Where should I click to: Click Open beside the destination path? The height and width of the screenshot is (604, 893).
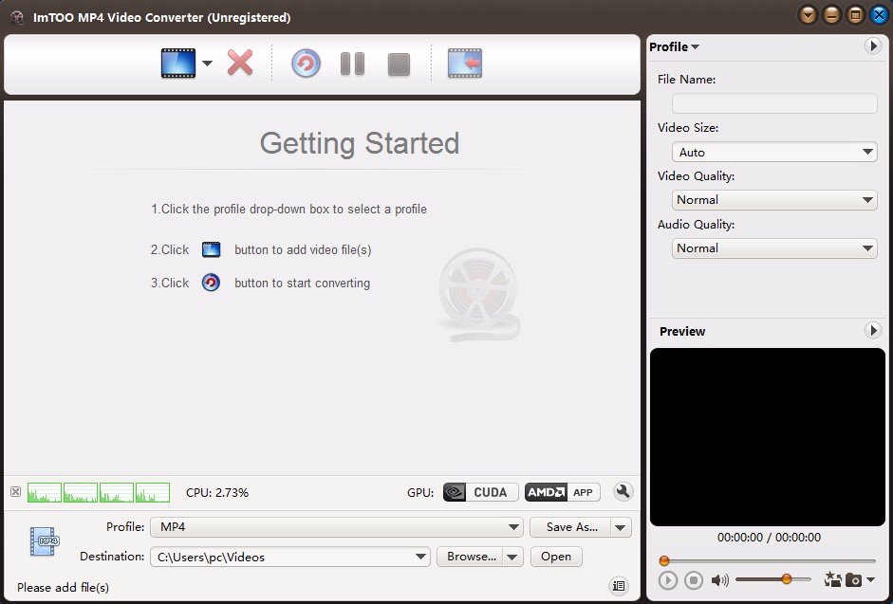pyautogui.click(x=556, y=557)
